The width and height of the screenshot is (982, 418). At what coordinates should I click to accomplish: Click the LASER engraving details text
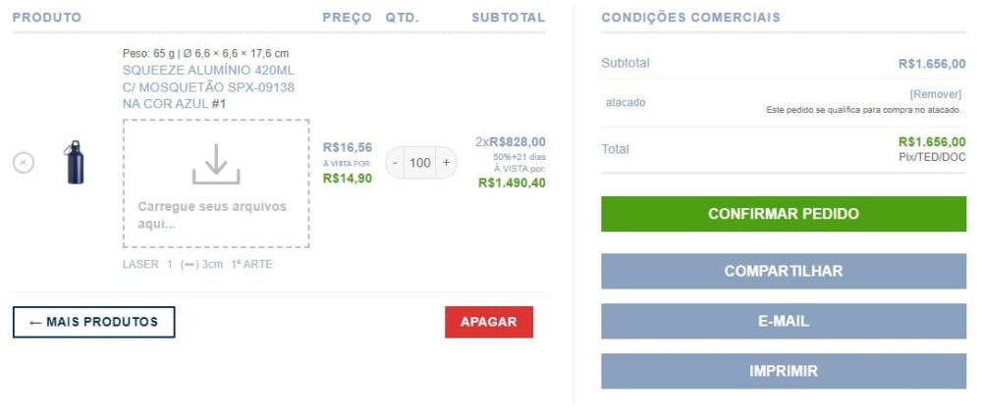click(x=140, y=265)
